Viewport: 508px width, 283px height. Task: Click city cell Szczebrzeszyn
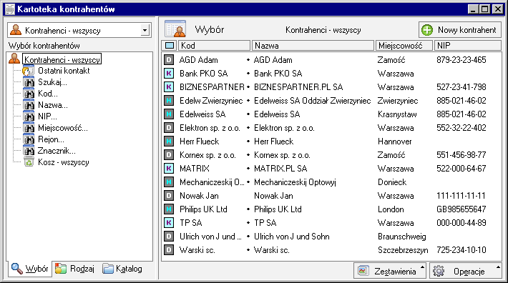(403, 250)
